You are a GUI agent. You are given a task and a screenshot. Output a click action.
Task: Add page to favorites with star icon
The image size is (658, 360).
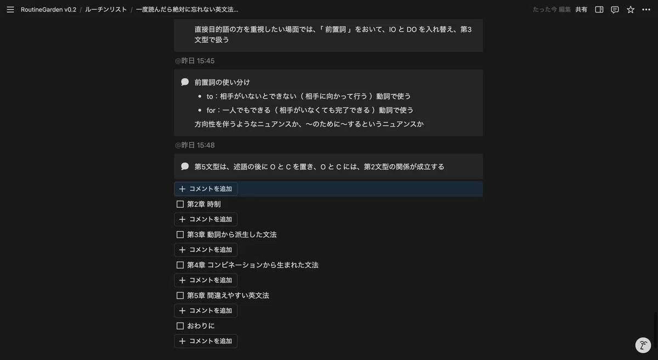pos(631,9)
